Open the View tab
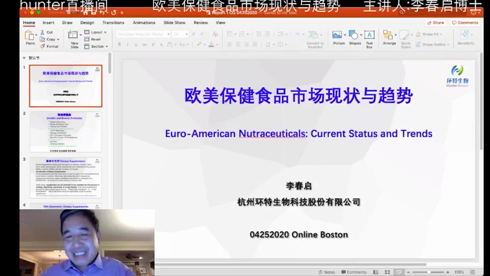 coord(220,23)
